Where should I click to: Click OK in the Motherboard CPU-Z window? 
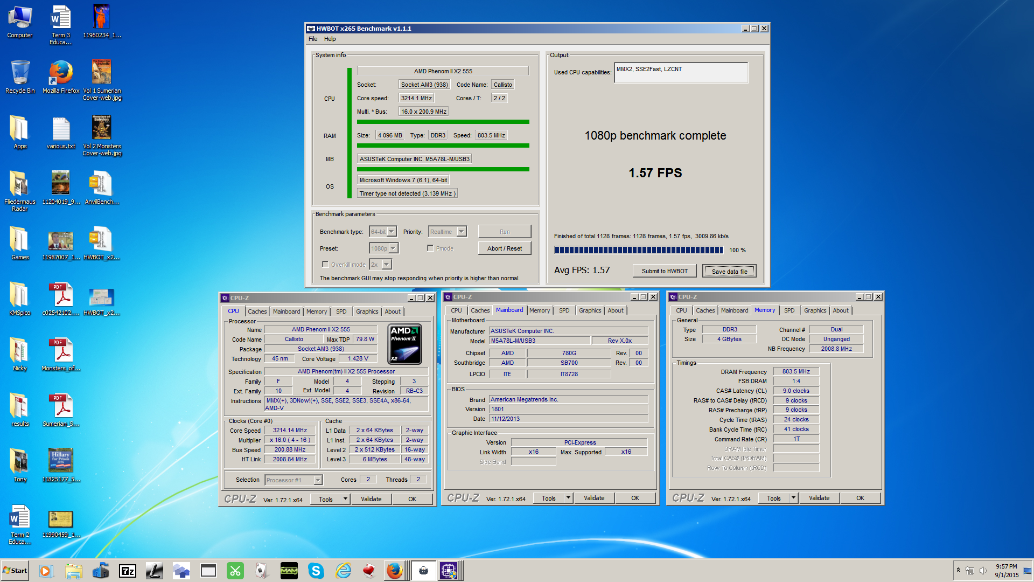click(x=635, y=498)
